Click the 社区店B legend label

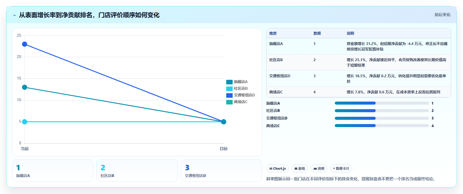pyautogui.click(x=241, y=88)
